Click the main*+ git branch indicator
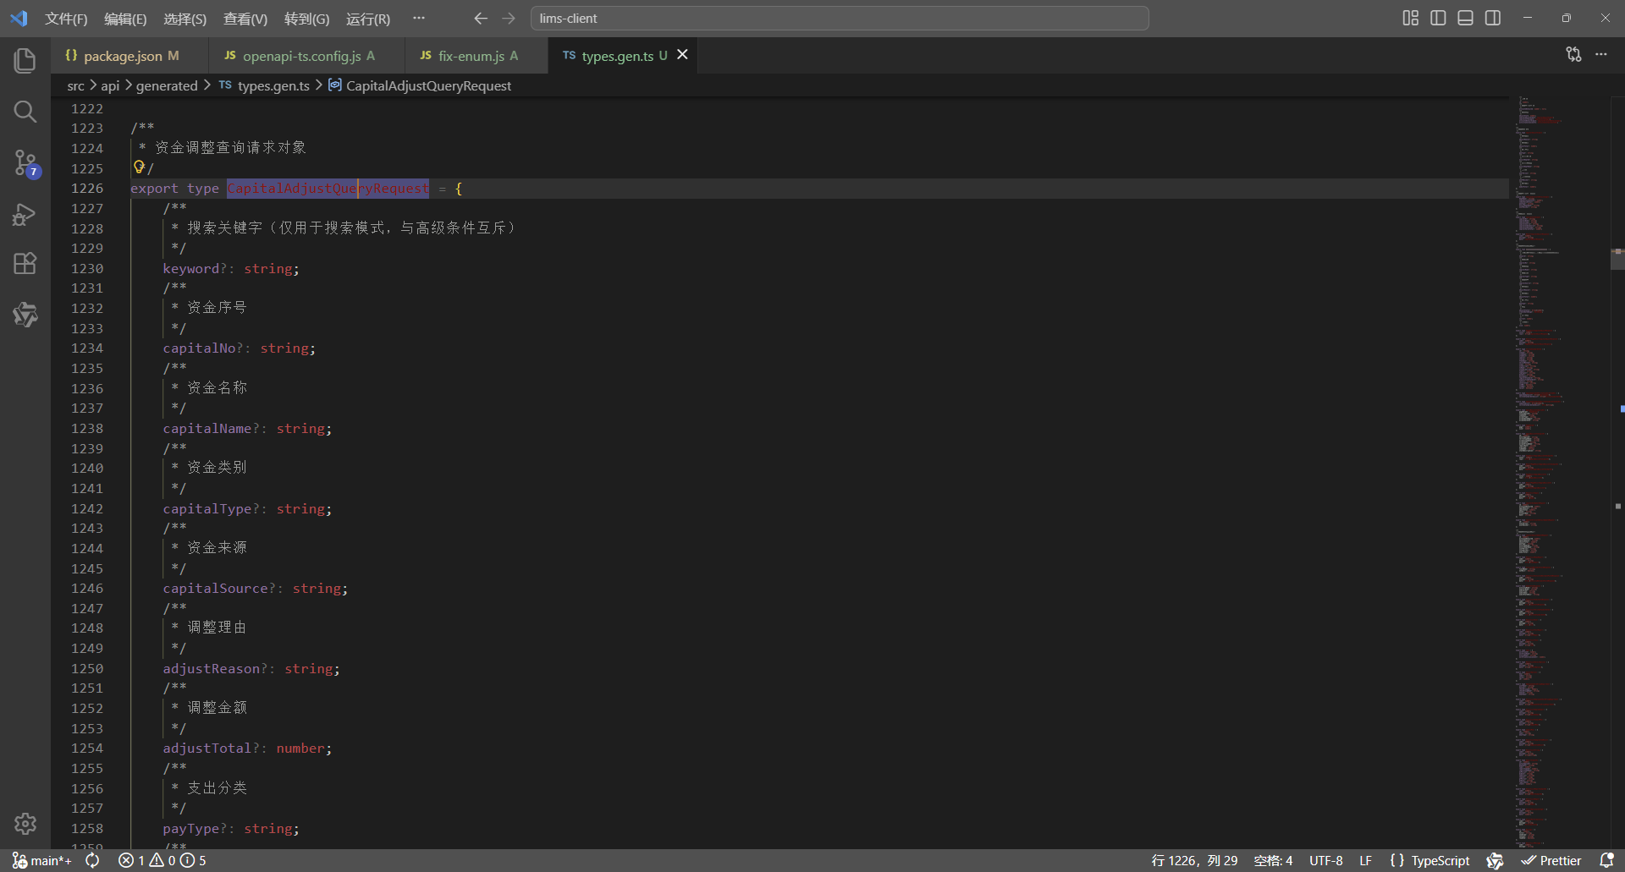This screenshot has height=872, width=1625. pyautogui.click(x=42, y=860)
